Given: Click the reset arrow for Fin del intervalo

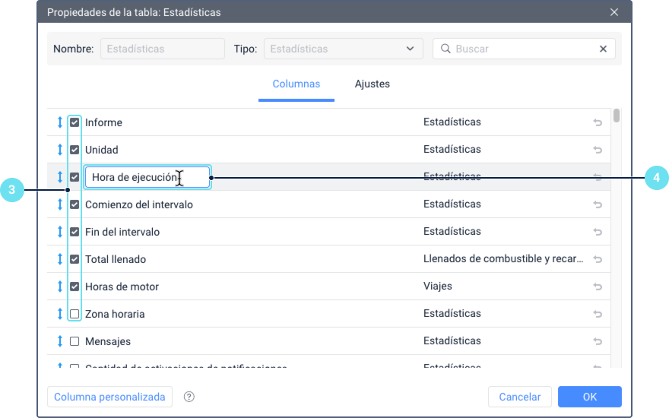Looking at the screenshot, I should coord(598,232).
